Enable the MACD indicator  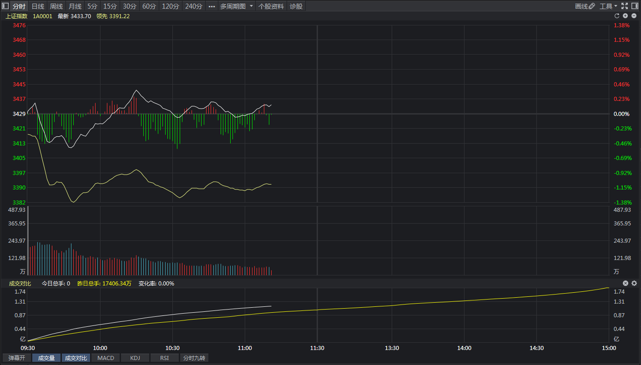click(106, 358)
